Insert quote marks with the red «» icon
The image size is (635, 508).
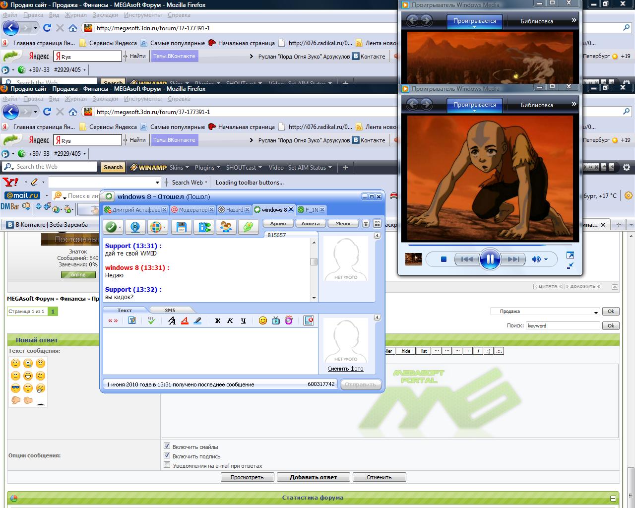(113, 320)
